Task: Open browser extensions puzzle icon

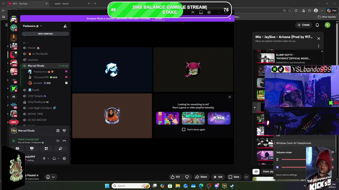Action: [296, 11]
